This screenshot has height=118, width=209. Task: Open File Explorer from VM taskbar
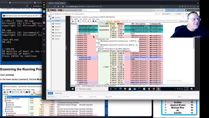(x=125, y=89)
